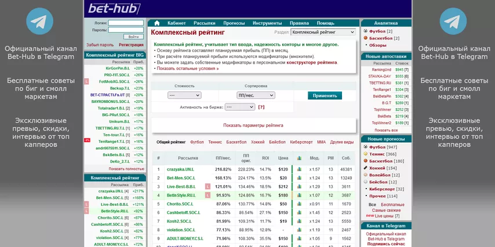Open Подпишись сейчас Telegram link
The height and width of the screenshot is (247, 495).
(x=386, y=244)
